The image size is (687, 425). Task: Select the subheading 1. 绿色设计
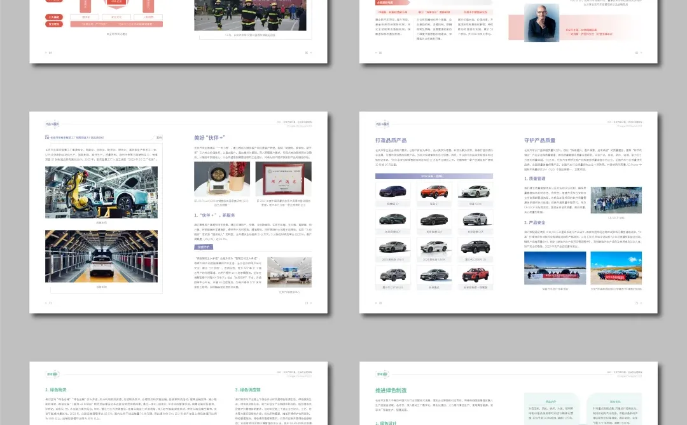[386, 423]
